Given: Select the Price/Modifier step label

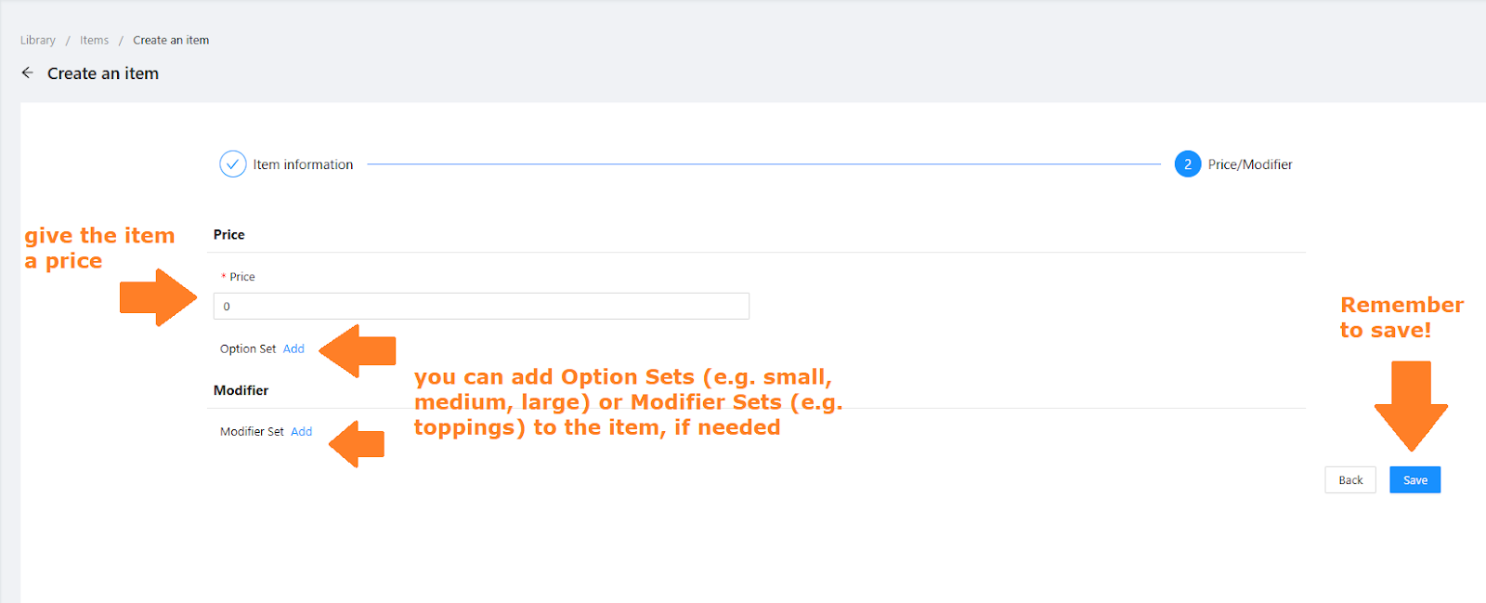Looking at the screenshot, I should point(1250,164).
